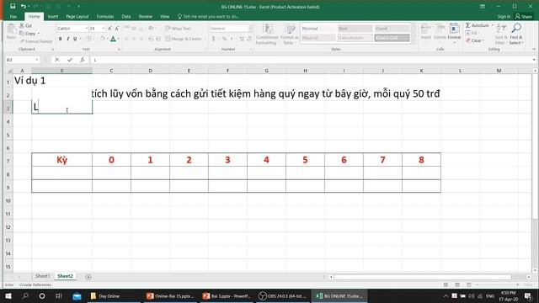
Task: Open the Format cells menu in Cells group
Action: (454, 33)
